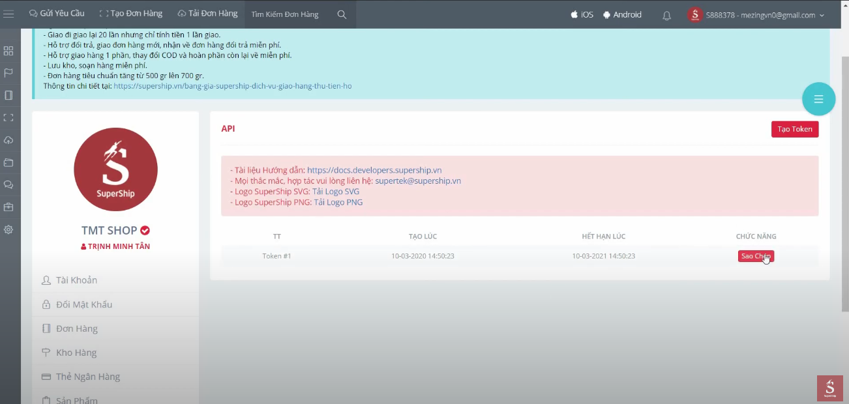The width and height of the screenshot is (849, 404).
Task: Click the TT column header
Action: click(277, 237)
